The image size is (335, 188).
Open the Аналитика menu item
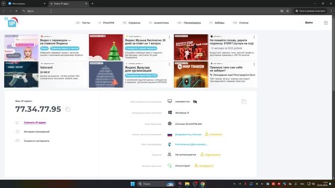161,23
